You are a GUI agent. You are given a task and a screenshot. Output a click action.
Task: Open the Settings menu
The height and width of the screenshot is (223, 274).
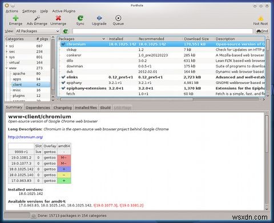pos(29,11)
